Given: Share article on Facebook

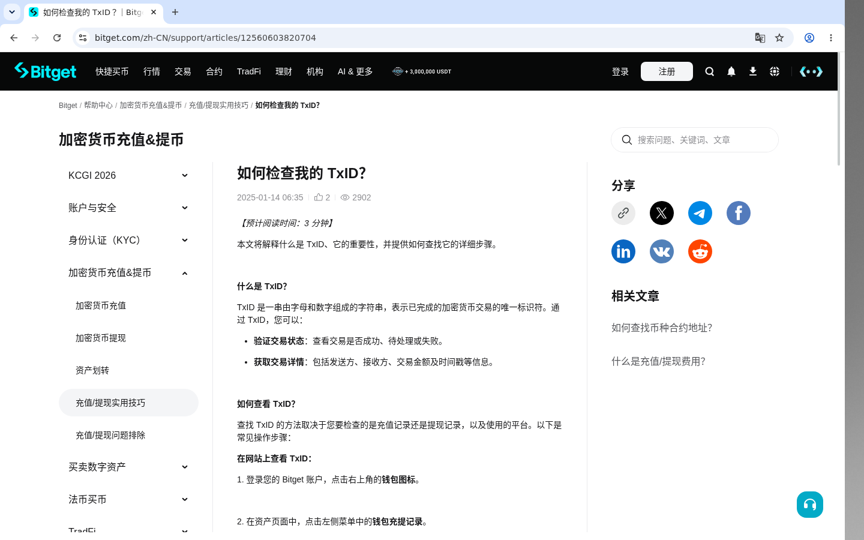Looking at the screenshot, I should point(739,213).
